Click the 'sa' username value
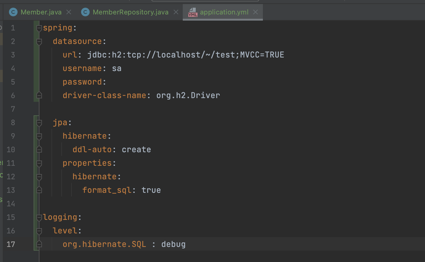 click(117, 68)
